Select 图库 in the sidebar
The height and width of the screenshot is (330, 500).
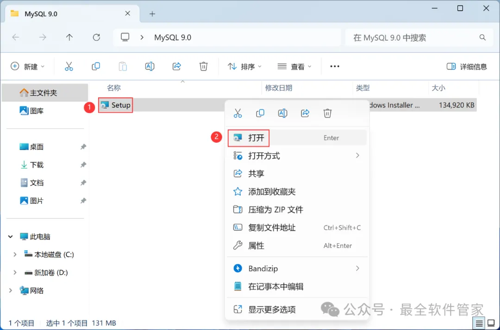pos(45,111)
